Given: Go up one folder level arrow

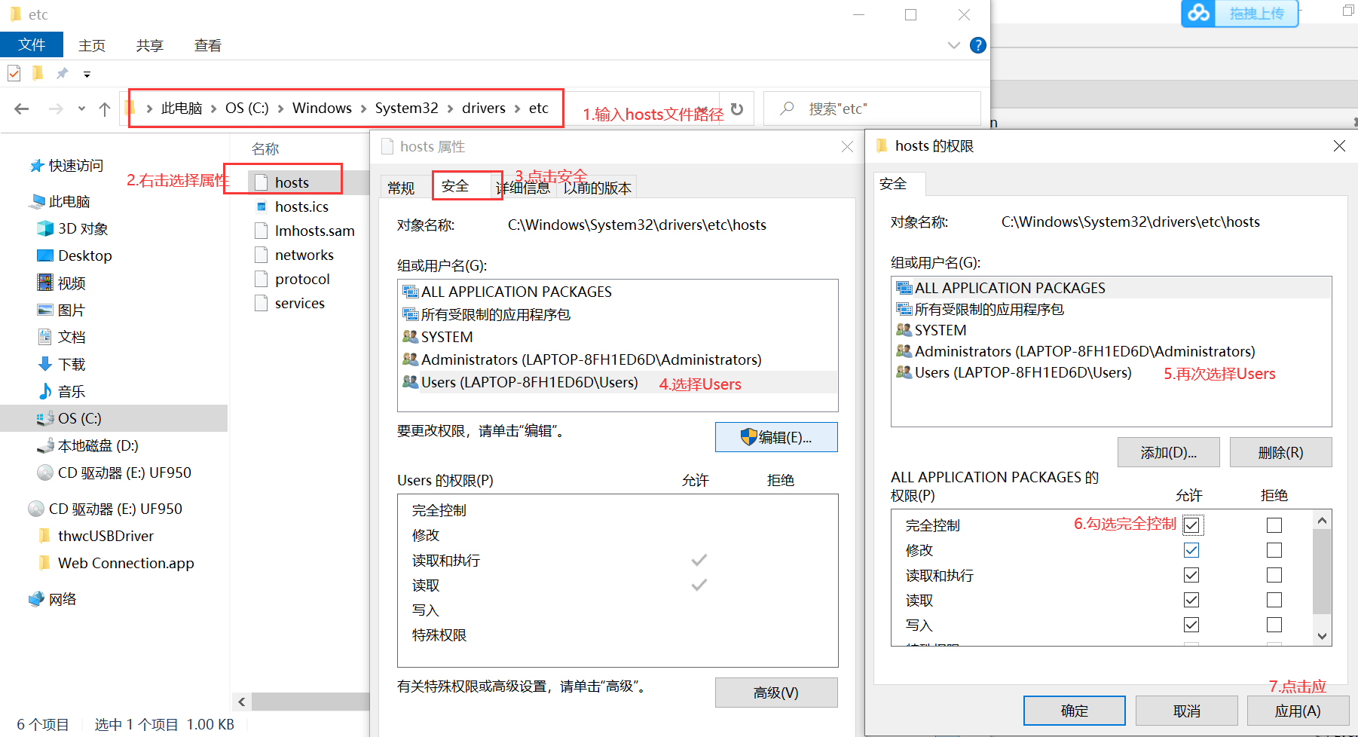Looking at the screenshot, I should coord(105,109).
